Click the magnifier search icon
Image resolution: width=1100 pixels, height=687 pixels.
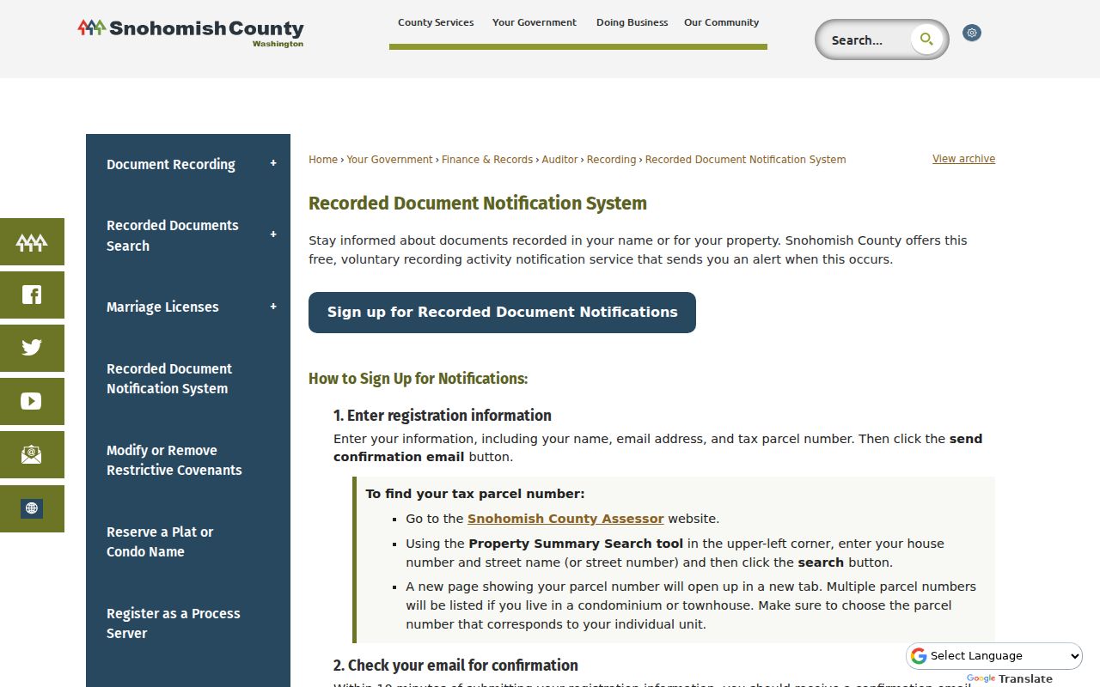click(926, 39)
